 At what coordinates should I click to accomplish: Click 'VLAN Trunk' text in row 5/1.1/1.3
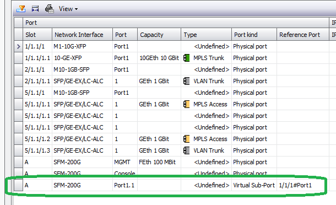coord(209,150)
